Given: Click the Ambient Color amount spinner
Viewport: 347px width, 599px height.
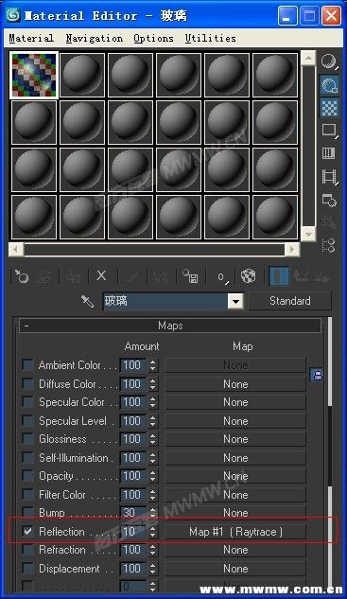Looking at the screenshot, I should [152, 365].
